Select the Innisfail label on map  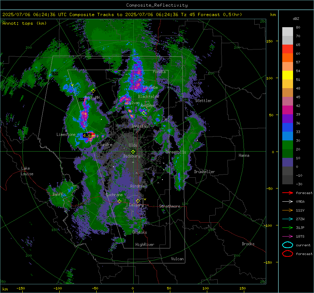[x=141, y=126]
